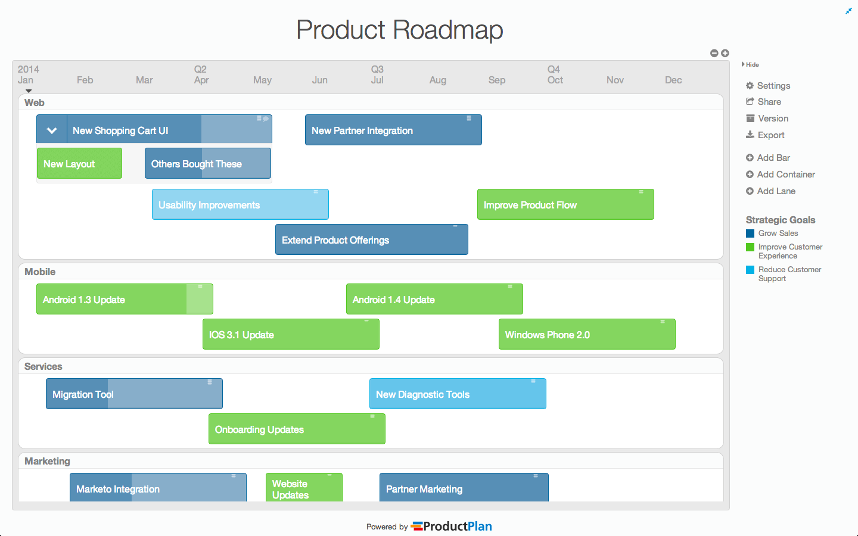Click the Add Bar plus icon
Viewport: 858px width, 536px height.
tap(750, 158)
